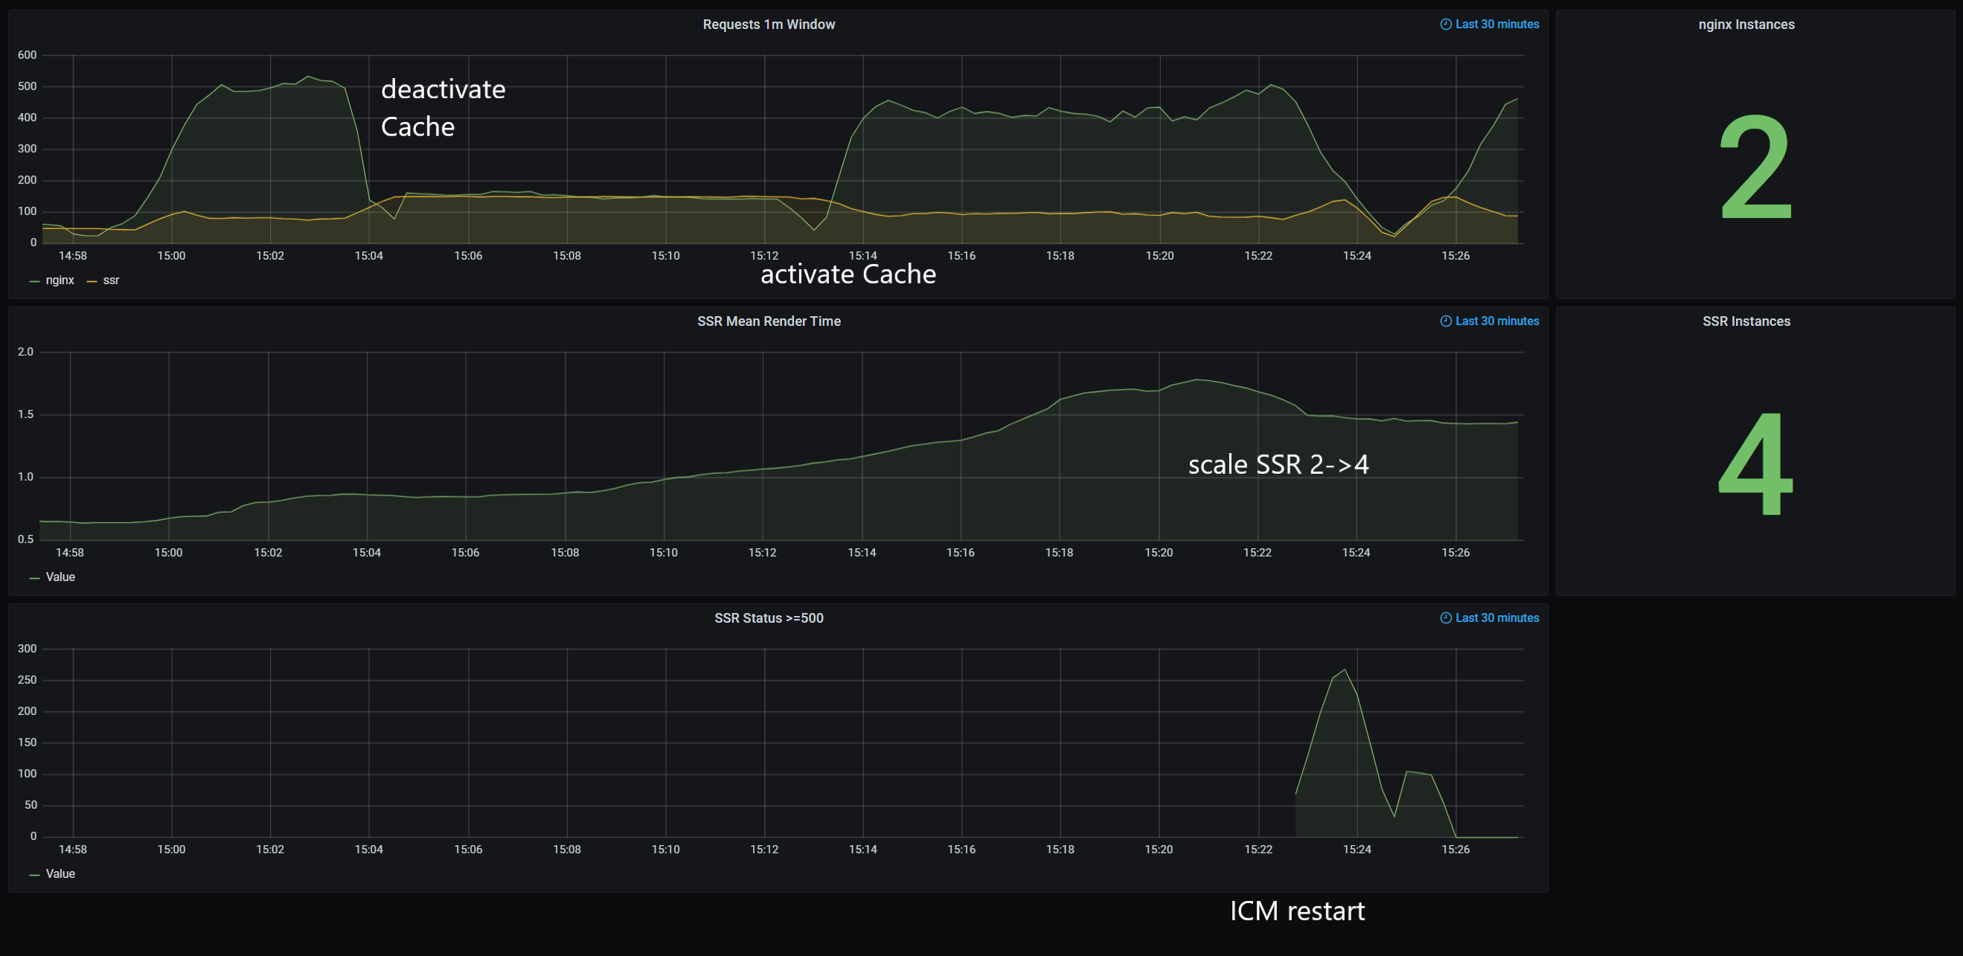Click Last 30 minutes link on SSR Status panel
Image resolution: width=1963 pixels, height=956 pixels.
[1496, 617]
